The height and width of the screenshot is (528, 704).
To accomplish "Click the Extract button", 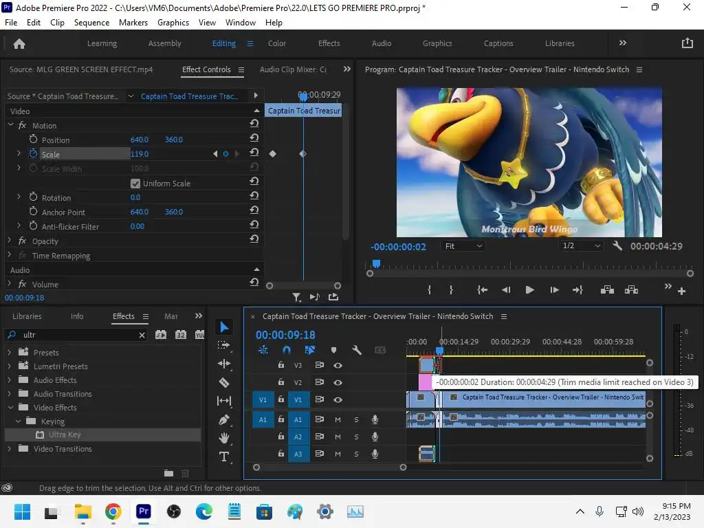I will tap(631, 289).
